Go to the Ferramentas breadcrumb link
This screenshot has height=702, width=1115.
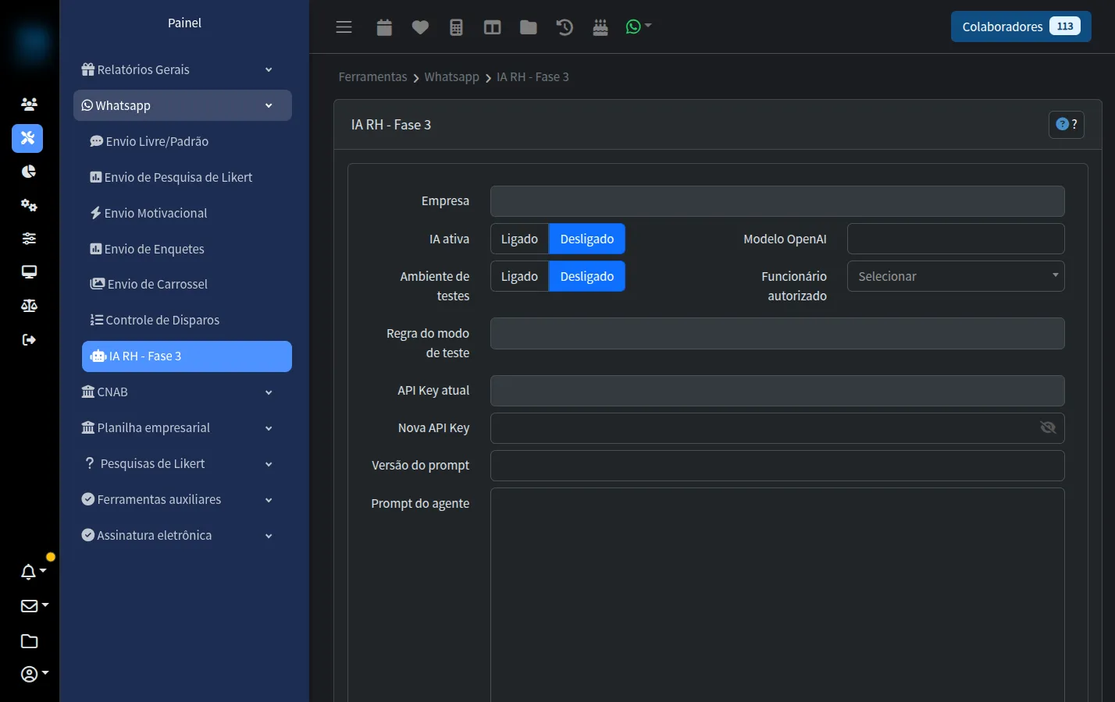(372, 76)
